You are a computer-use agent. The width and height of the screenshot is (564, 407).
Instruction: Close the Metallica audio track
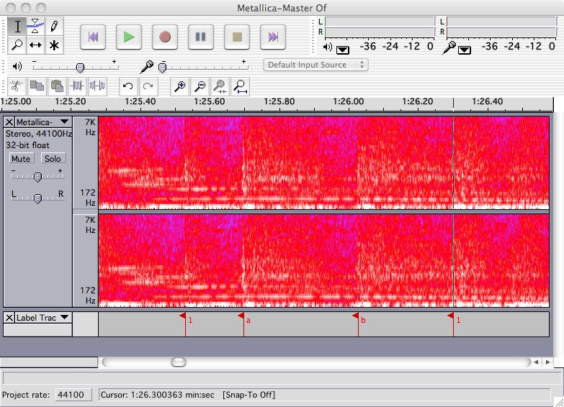click(x=9, y=122)
